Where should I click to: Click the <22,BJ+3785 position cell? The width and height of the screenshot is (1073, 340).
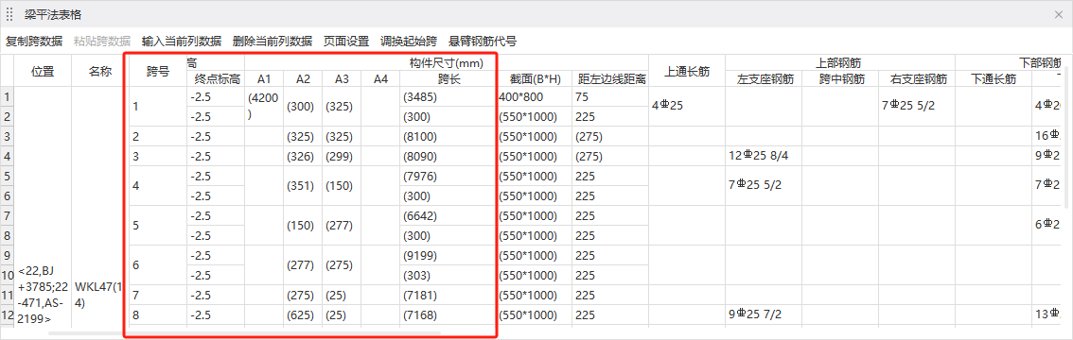[x=43, y=295]
